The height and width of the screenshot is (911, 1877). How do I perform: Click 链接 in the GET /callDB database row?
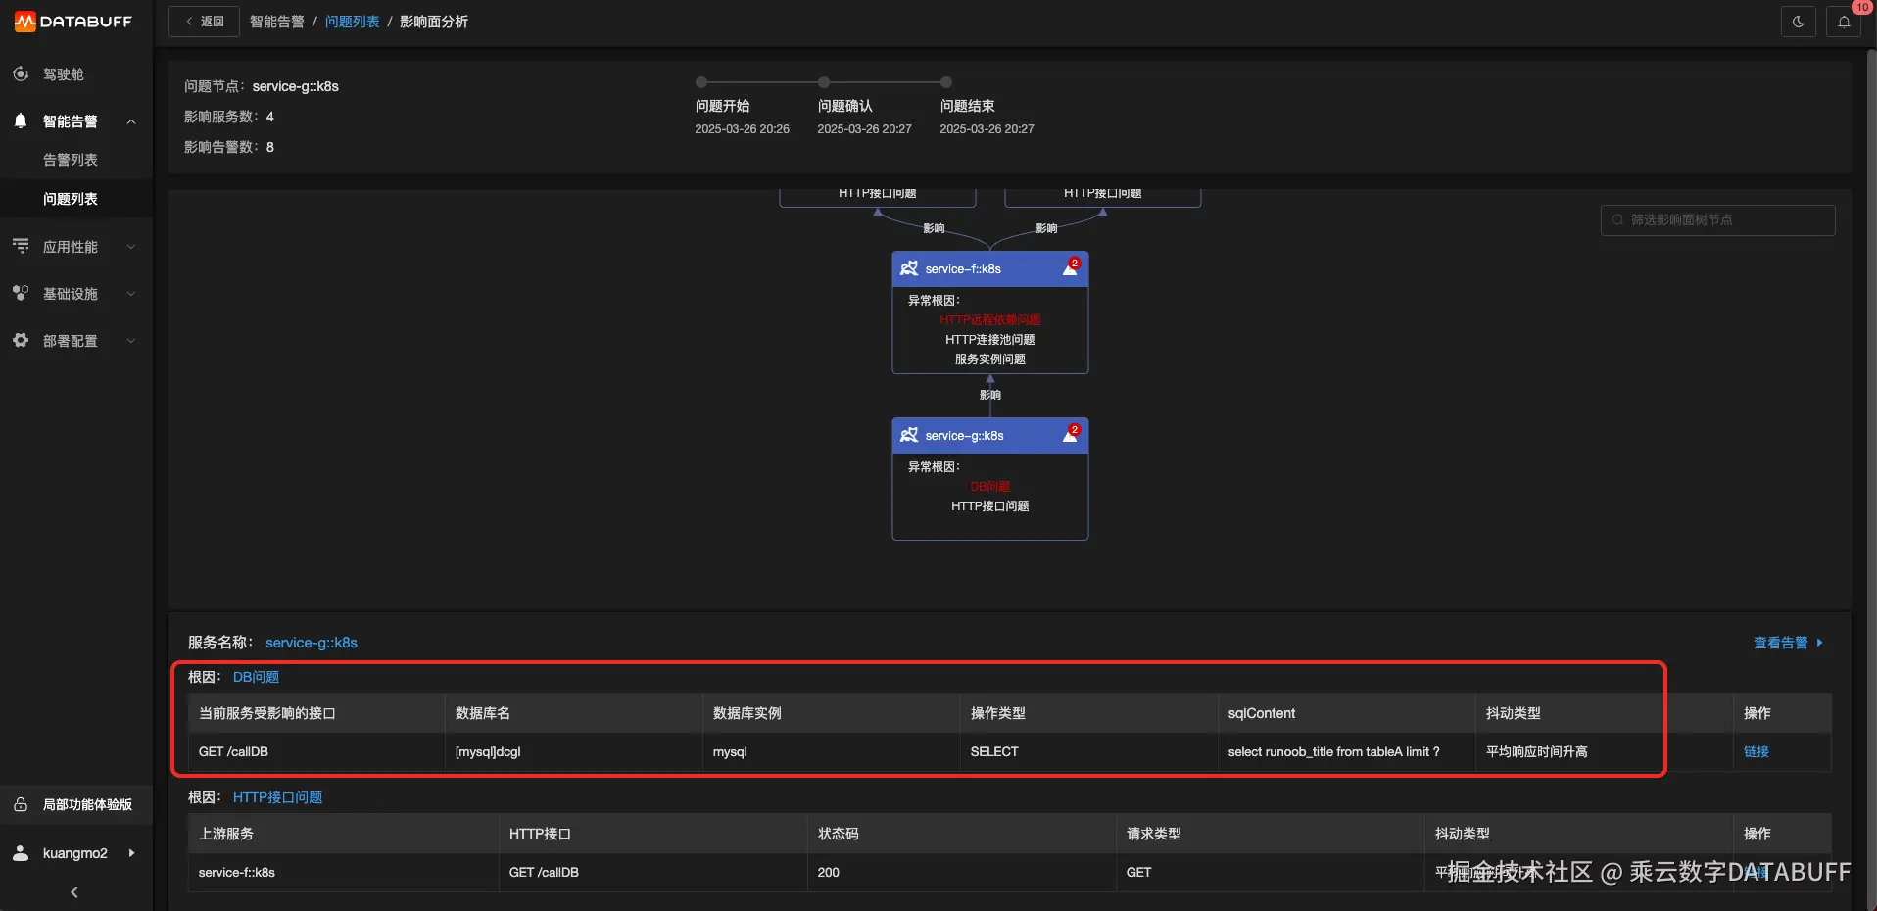(1757, 751)
